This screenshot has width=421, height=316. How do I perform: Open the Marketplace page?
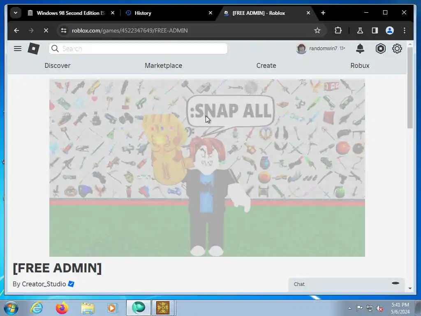coord(164,65)
